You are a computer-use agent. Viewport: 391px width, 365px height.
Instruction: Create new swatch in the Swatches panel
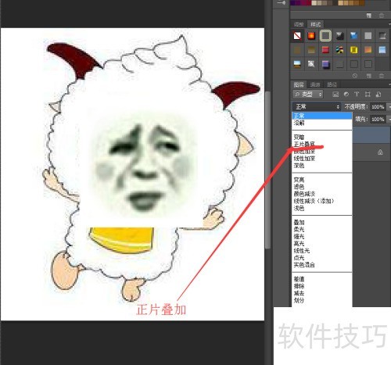(x=368, y=16)
